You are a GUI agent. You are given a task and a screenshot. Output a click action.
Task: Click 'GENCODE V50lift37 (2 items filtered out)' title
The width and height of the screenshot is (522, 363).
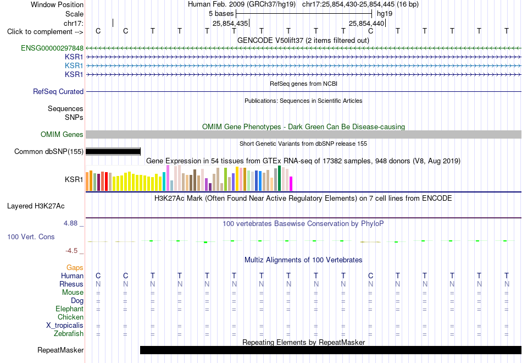pyautogui.click(x=303, y=40)
